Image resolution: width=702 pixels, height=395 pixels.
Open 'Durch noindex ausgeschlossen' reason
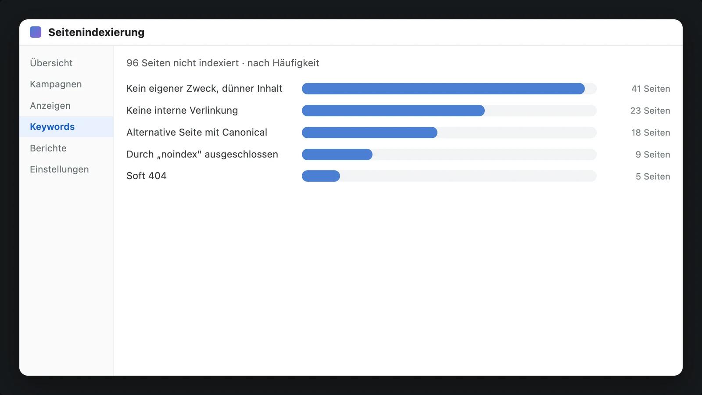(202, 154)
